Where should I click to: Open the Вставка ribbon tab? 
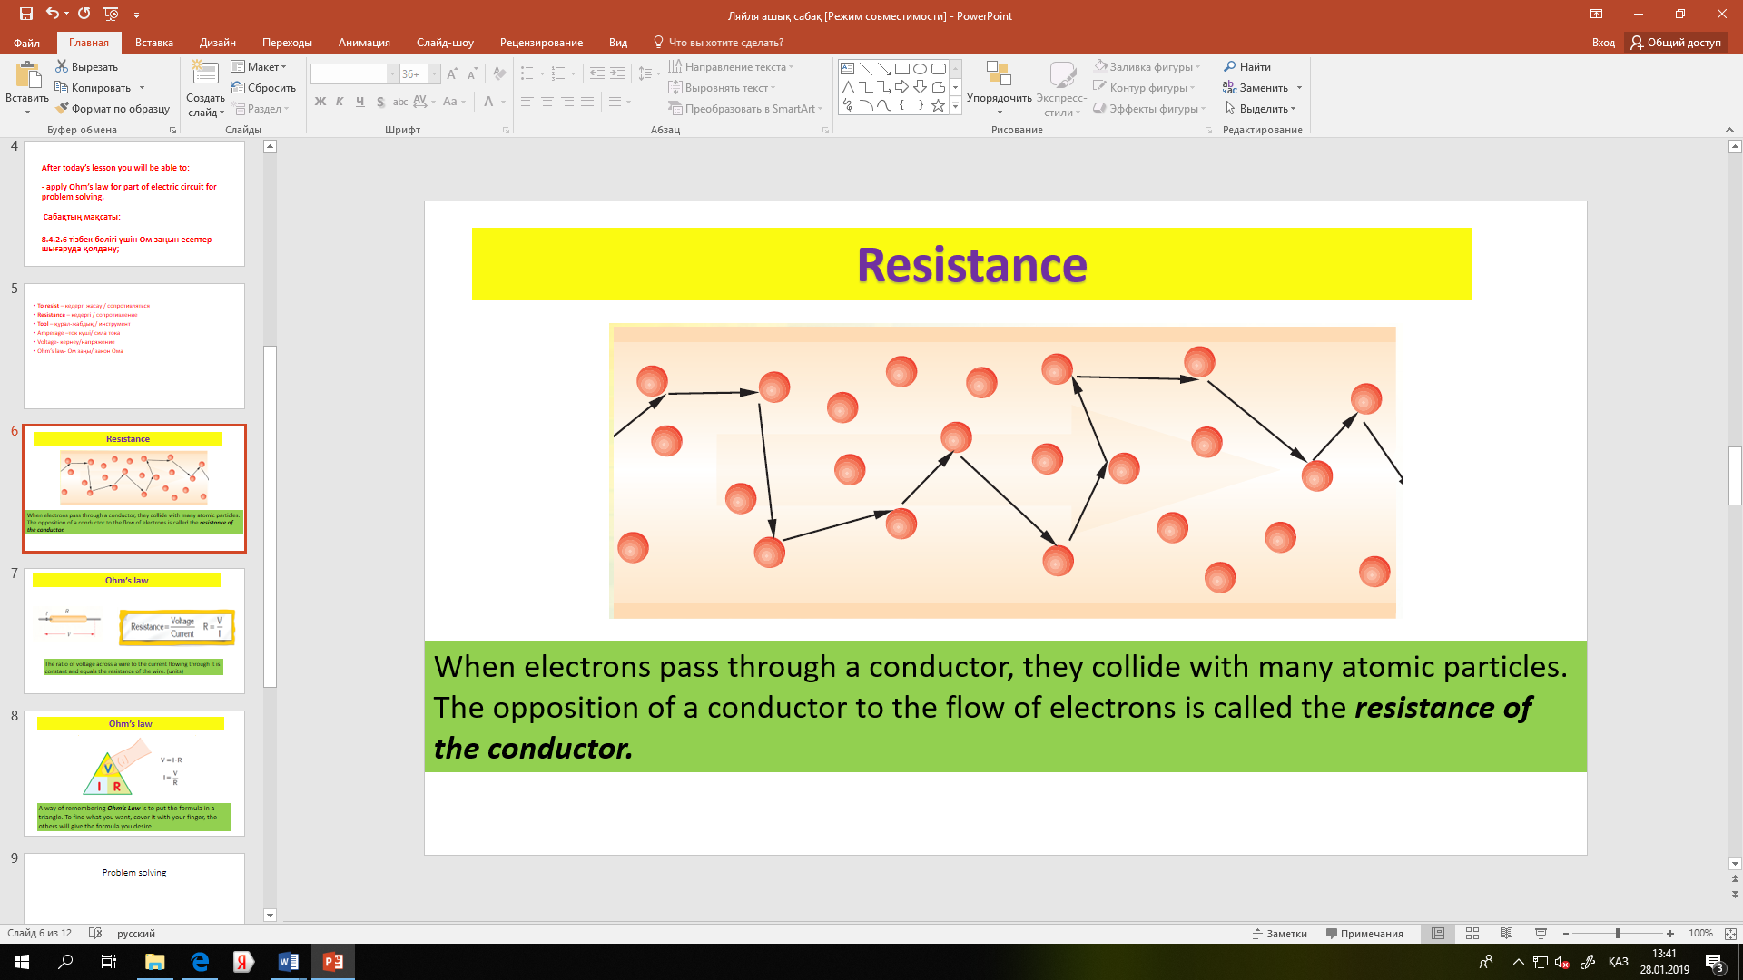tap(153, 43)
